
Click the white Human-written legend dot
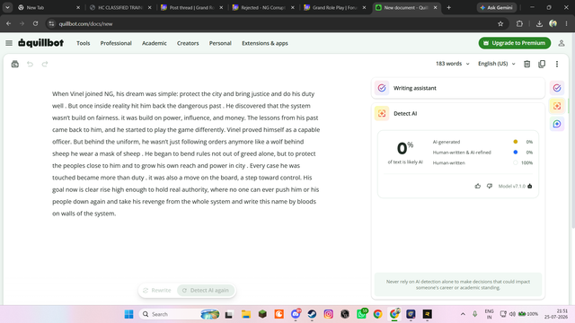[515, 162]
